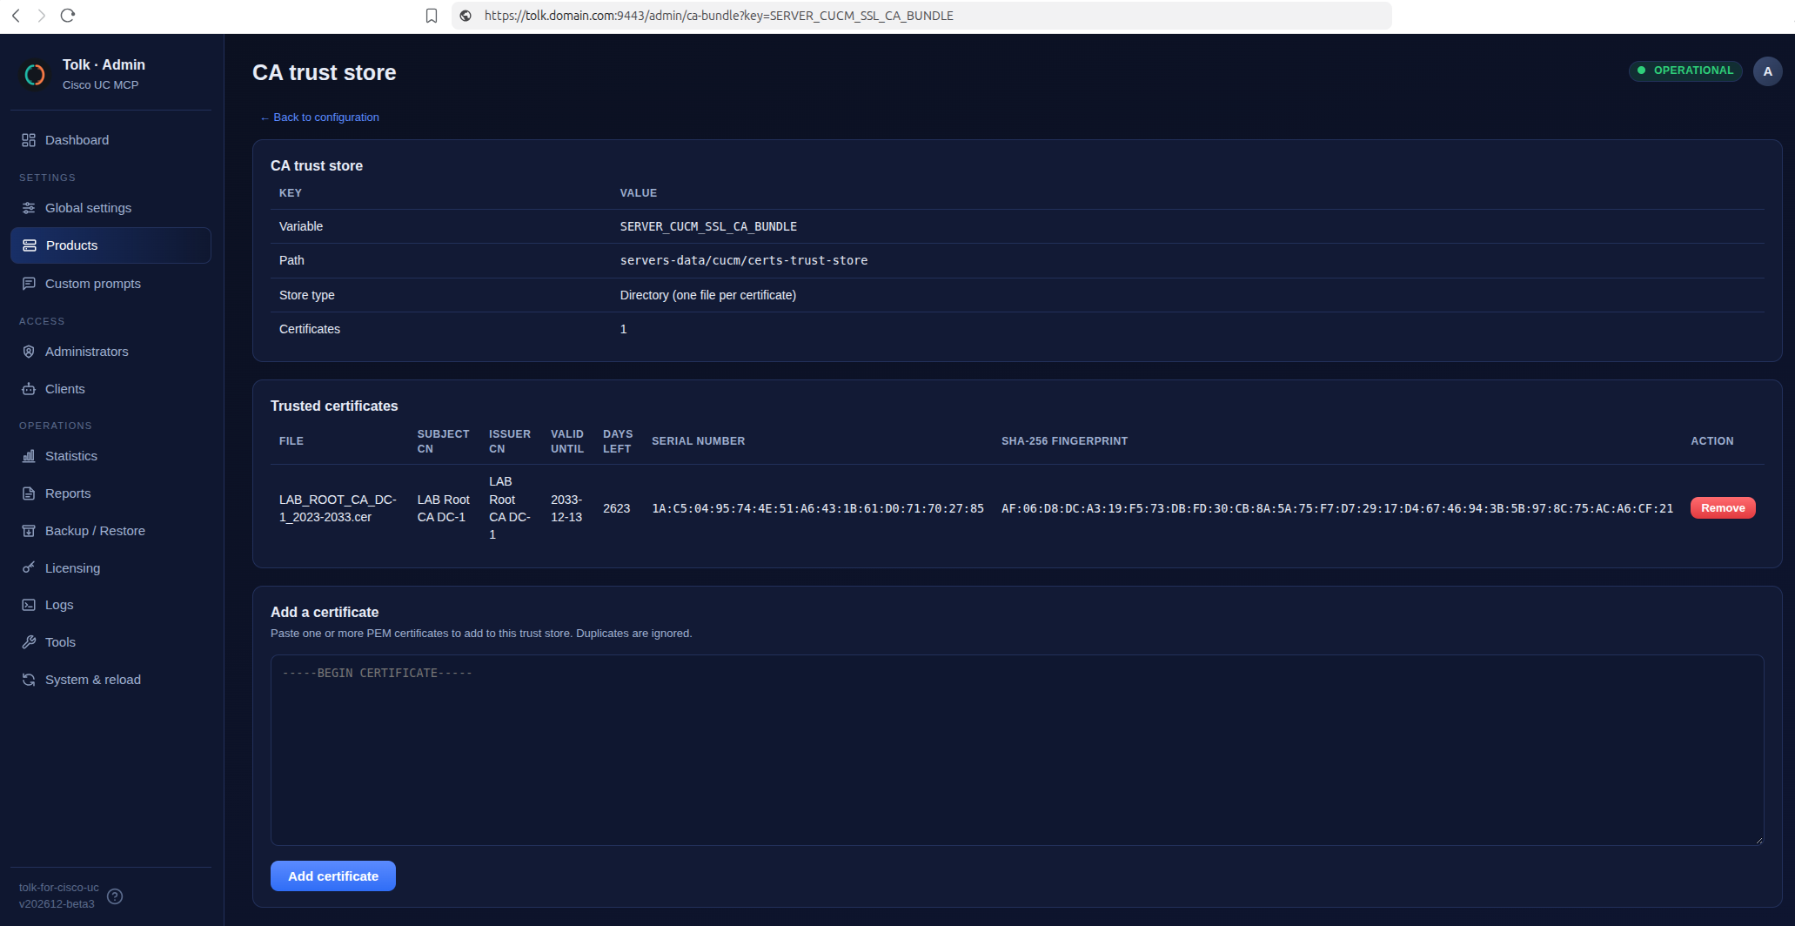Reload the page with browser refresh

click(x=68, y=16)
